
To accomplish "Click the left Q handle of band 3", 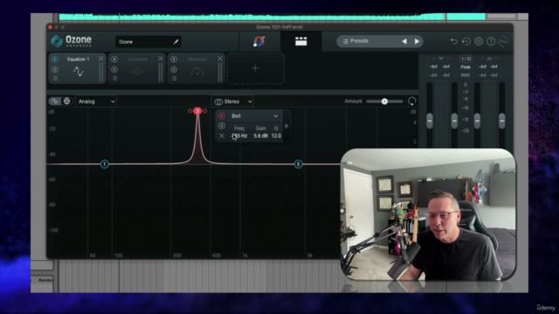I will 190,111.
